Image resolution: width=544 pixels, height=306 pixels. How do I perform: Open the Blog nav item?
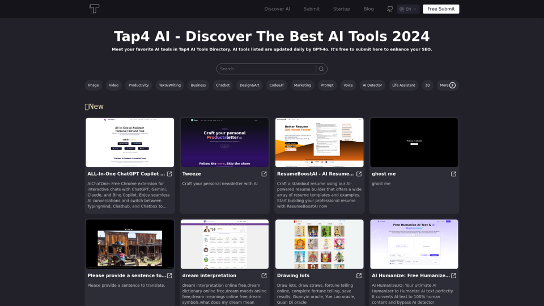pos(368,9)
